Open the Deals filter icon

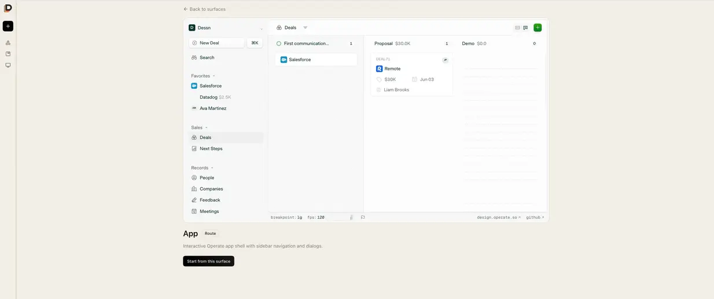pos(306,28)
